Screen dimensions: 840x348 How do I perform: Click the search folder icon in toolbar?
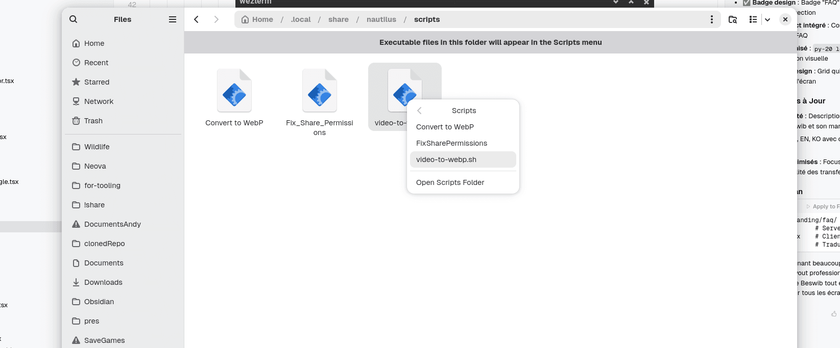point(733,19)
